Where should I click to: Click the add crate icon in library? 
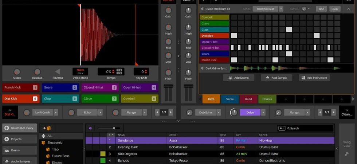47,128
